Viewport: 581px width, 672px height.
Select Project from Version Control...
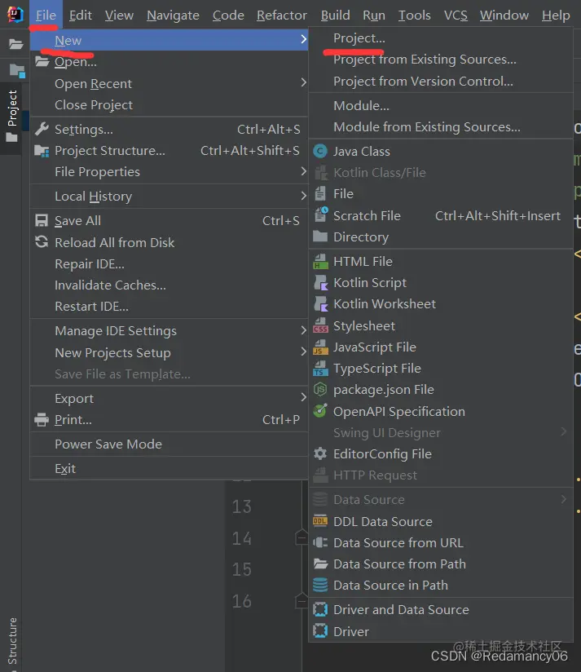click(423, 81)
